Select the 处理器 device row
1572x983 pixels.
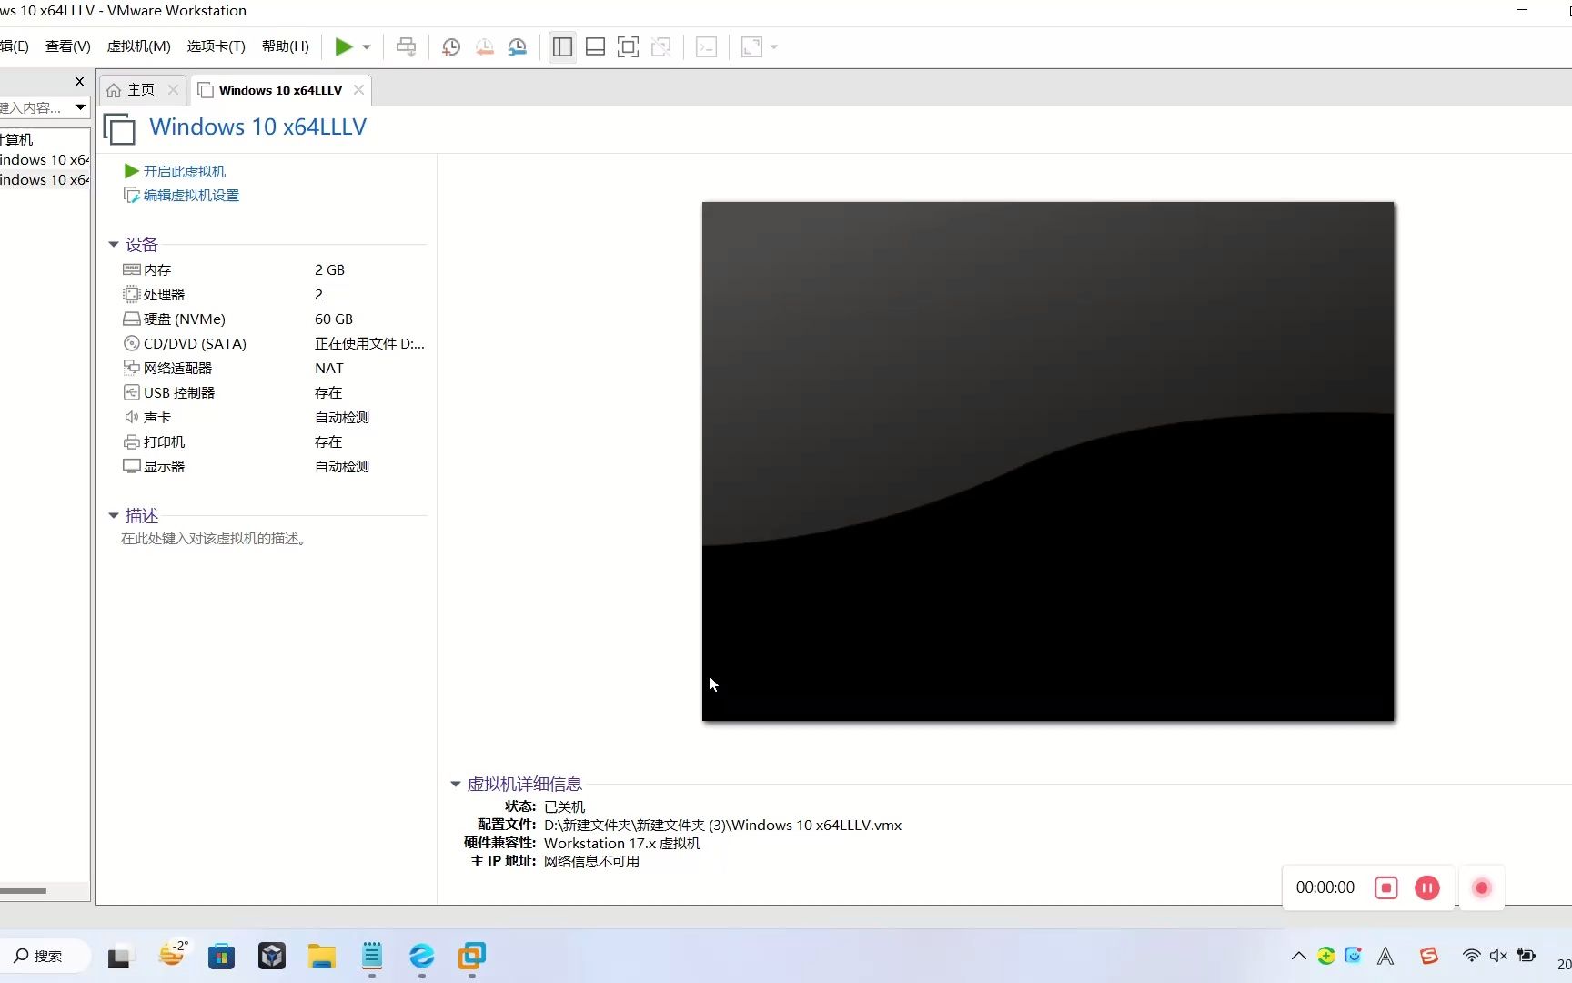point(273,294)
